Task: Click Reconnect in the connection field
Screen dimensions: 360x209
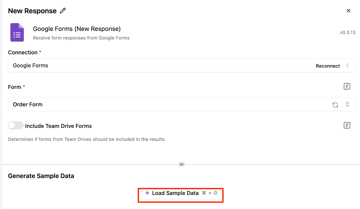Action: click(x=328, y=66)
